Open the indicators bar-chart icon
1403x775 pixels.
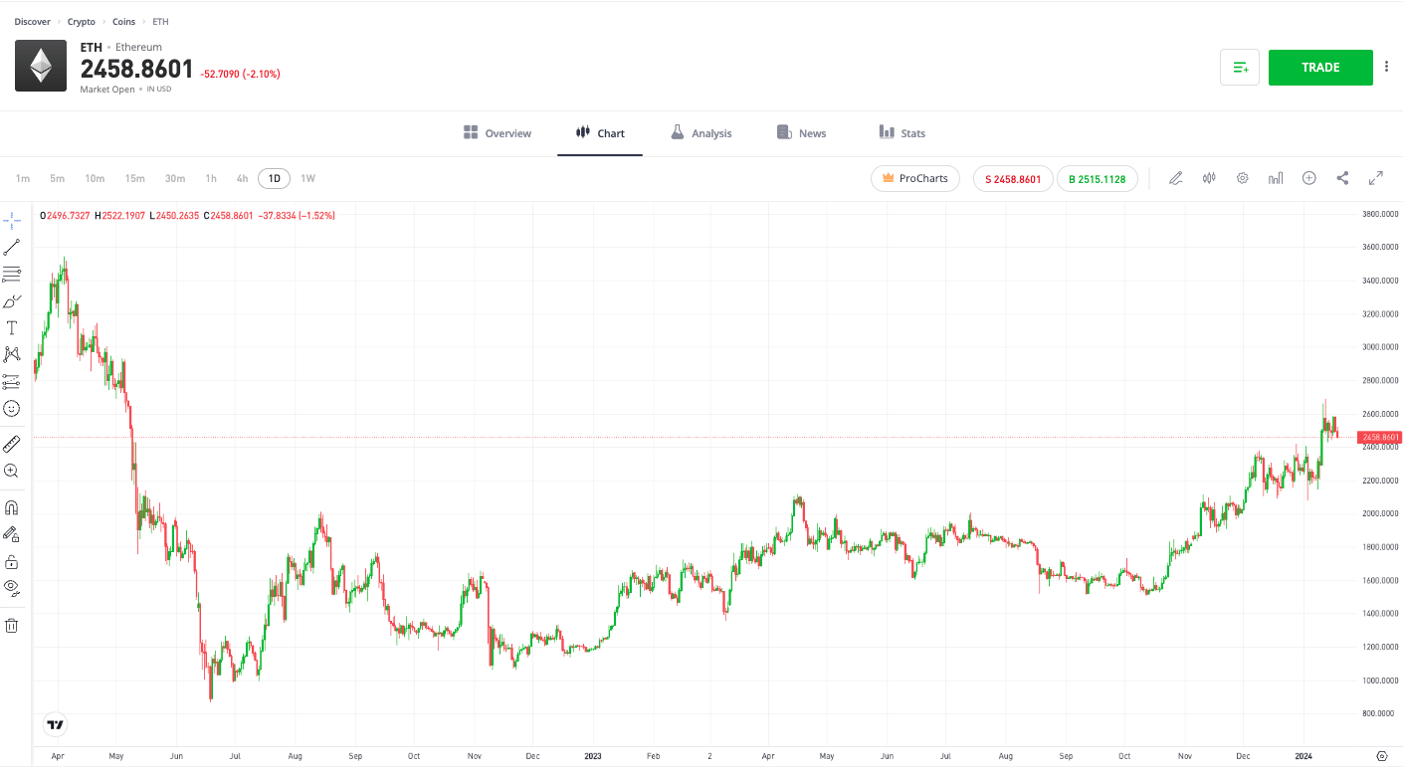click(1276, 178)
